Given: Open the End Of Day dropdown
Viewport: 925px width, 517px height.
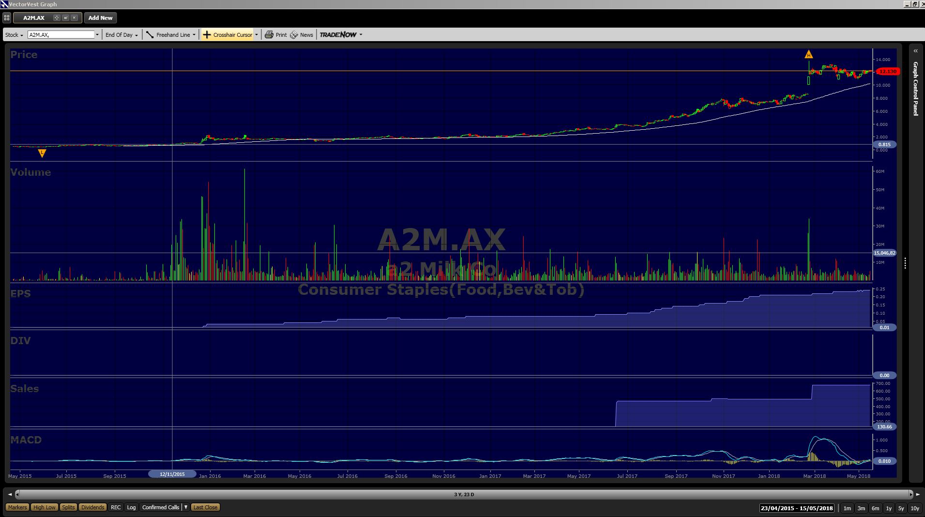Looking at the screenshot, I should 121,35.
